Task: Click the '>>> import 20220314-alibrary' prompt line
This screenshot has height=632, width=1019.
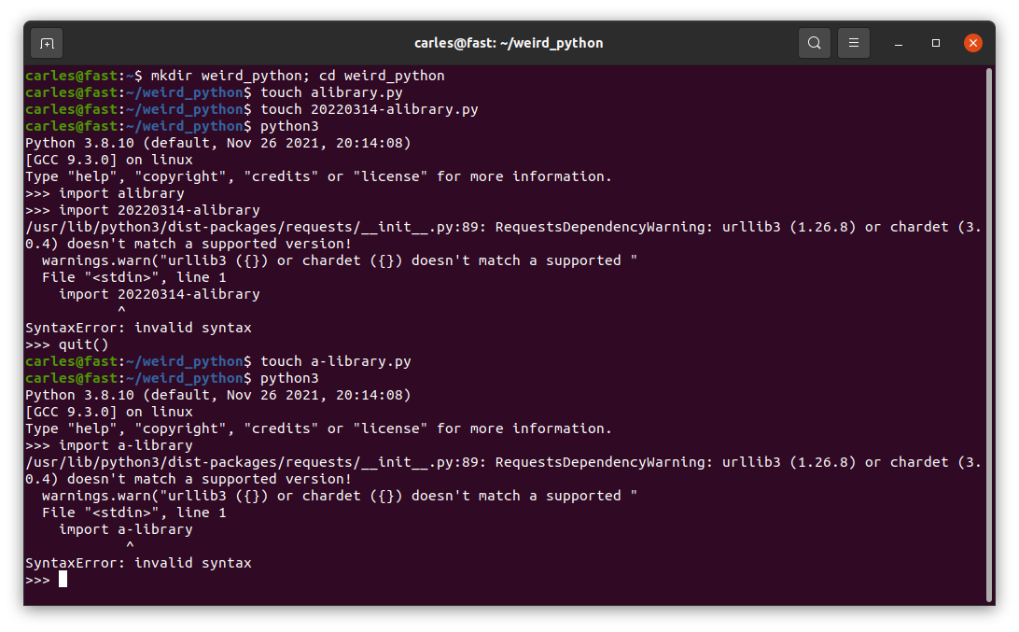Action: coord(143,210)
